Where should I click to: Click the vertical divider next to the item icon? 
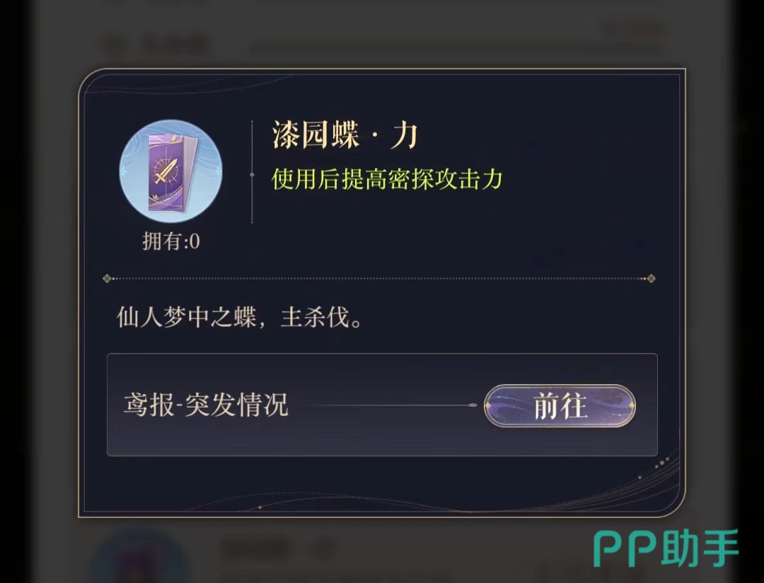click(252, 172)
